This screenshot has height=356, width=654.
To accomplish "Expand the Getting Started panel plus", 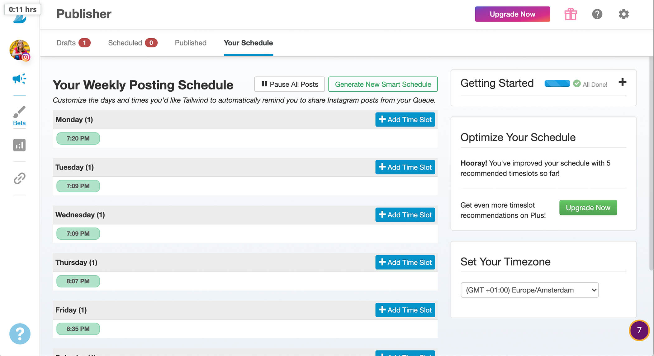I will pos(622,82).
